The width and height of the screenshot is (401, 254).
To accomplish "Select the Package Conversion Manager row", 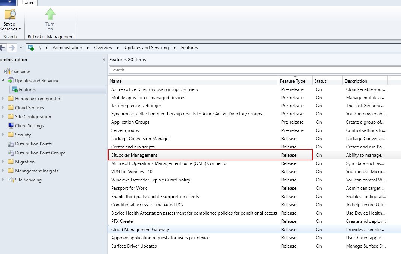I will pos(254,138).
